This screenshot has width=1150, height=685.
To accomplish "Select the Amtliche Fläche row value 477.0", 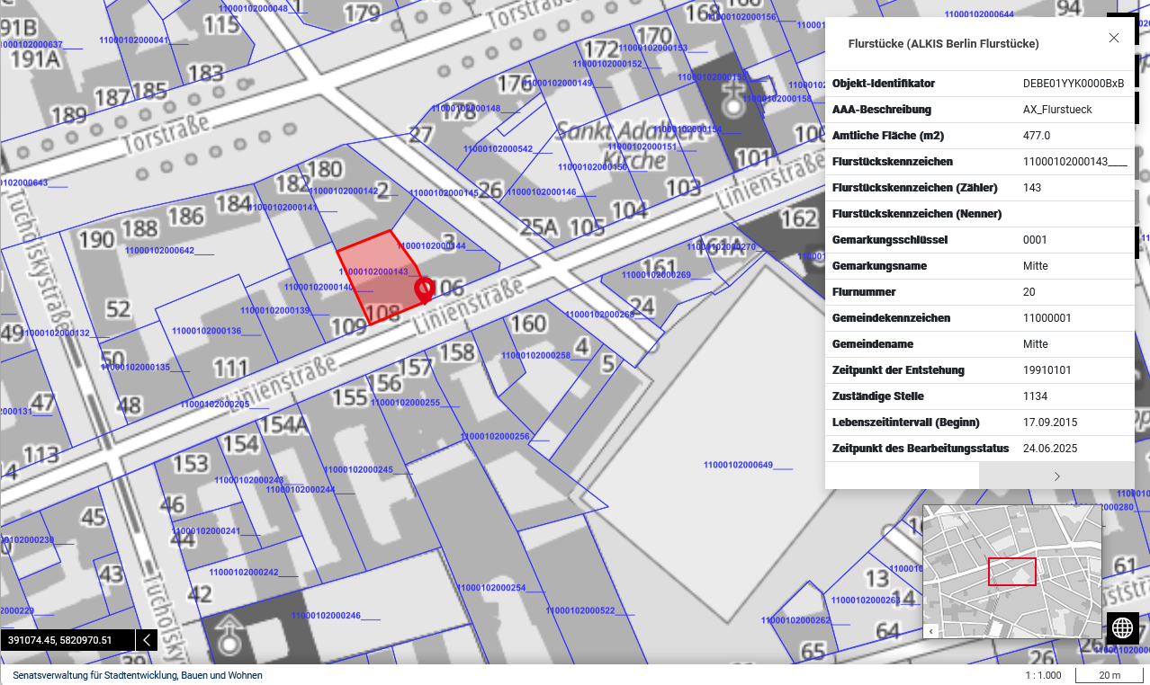I will coord(1036,136).
